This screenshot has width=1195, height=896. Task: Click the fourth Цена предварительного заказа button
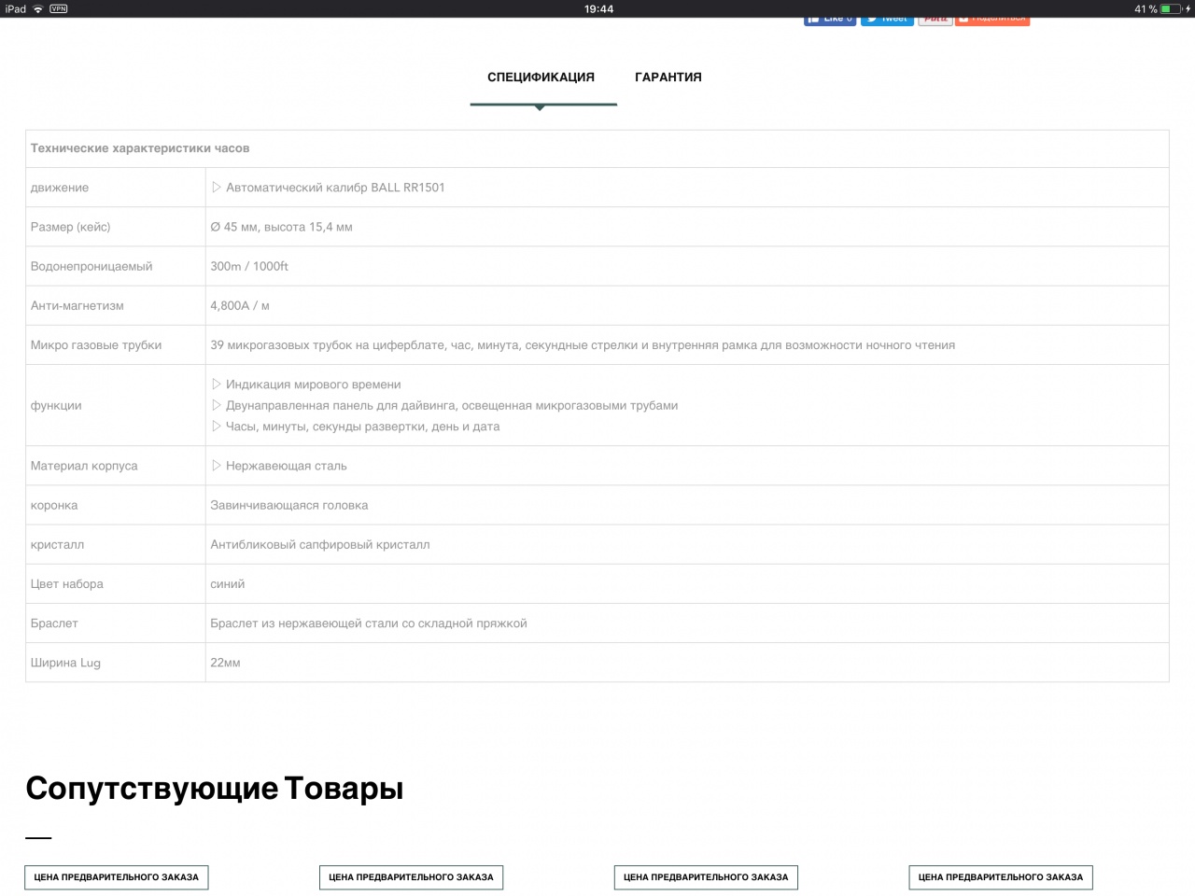coord(1001,877)
